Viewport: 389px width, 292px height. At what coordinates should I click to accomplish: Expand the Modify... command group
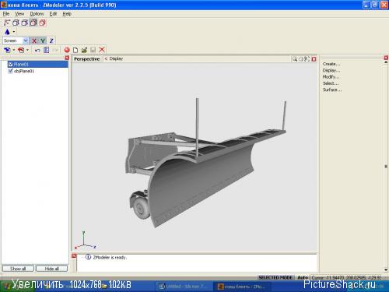(x=331, y=77)
